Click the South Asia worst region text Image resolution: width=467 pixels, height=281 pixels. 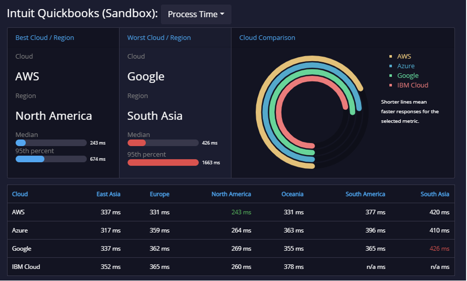click(x=155, y=116)
